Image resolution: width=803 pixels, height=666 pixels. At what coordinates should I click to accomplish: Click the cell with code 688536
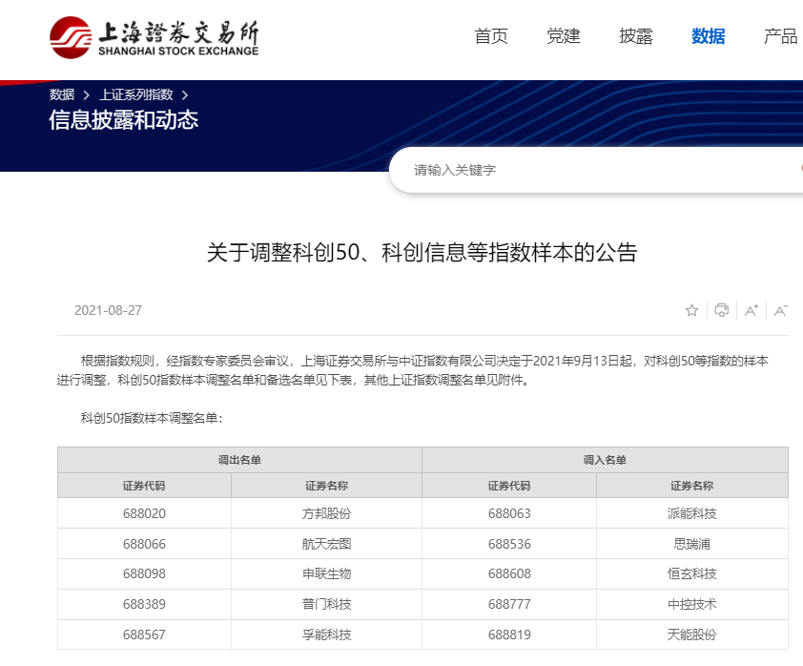tap(509, 544)
